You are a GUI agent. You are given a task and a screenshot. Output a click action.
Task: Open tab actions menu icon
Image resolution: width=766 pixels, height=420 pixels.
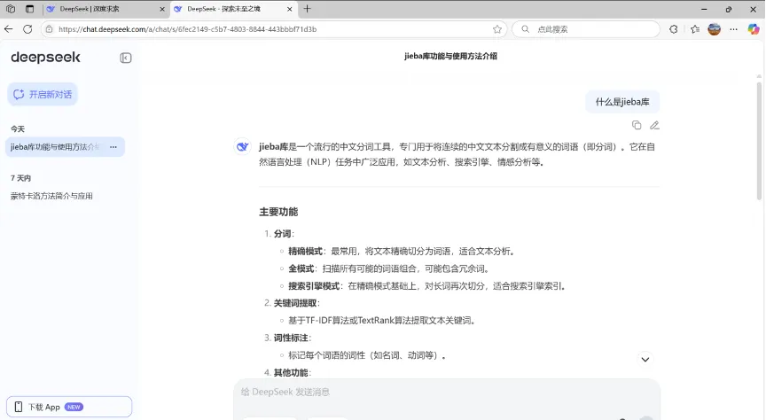(x=30, y=9)
